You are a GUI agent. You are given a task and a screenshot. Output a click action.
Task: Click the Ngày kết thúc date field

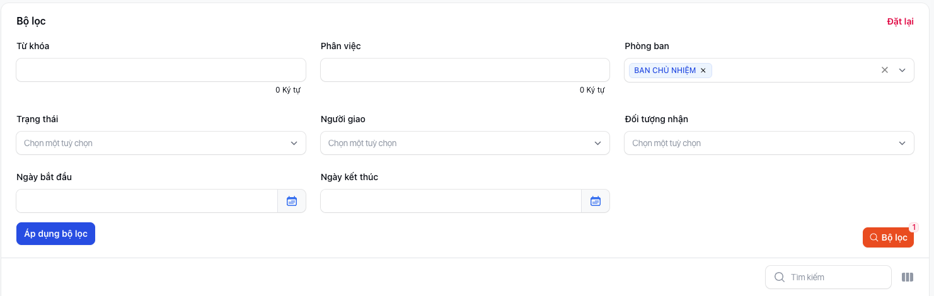[x=450, y=201]
